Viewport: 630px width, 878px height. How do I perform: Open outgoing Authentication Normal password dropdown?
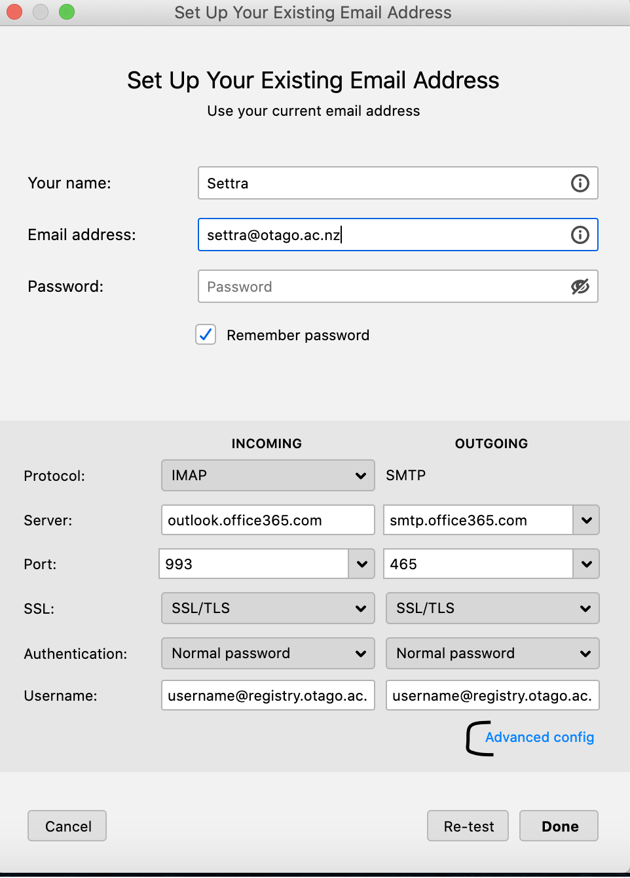pos(492,654)
